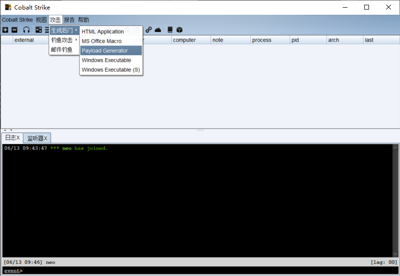
Task: Minimize the Cobalt Strike window
Action: pos(345,7)
